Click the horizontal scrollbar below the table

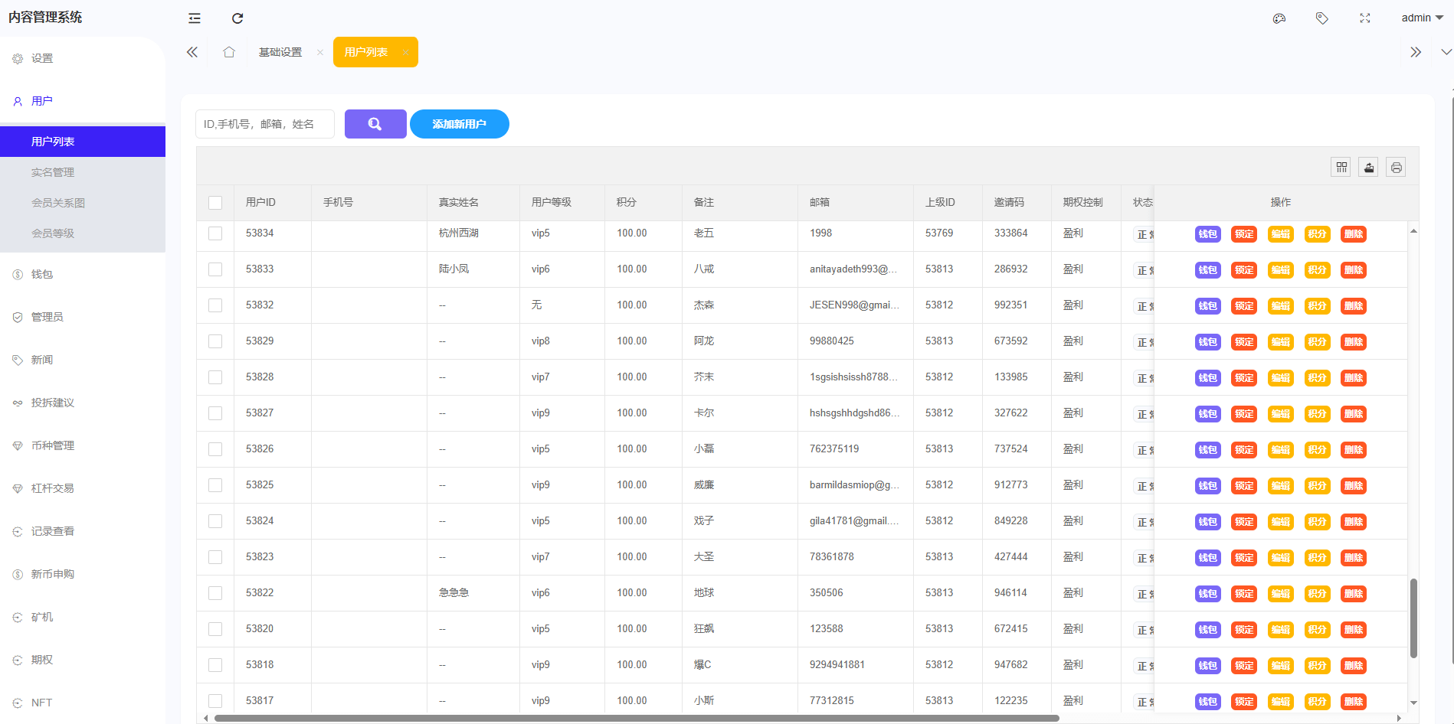tap(636, 718)
